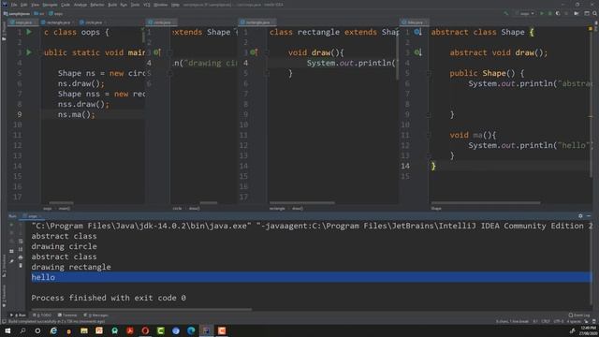Click Google Chrome taskbar icon
This screenshot has width=599, height=337.
[176, 330]
